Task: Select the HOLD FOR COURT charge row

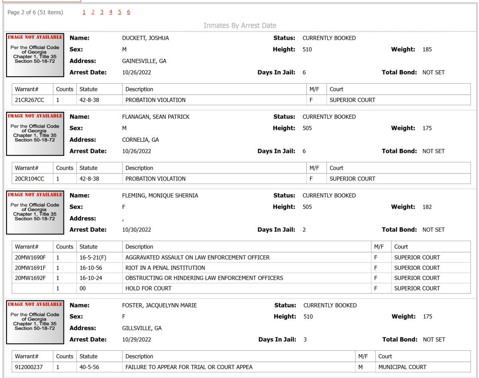Action: [241, 288]
